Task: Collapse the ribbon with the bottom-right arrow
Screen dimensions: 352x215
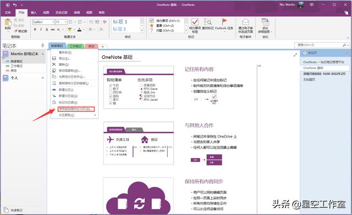Action: (x=348, y=38)
